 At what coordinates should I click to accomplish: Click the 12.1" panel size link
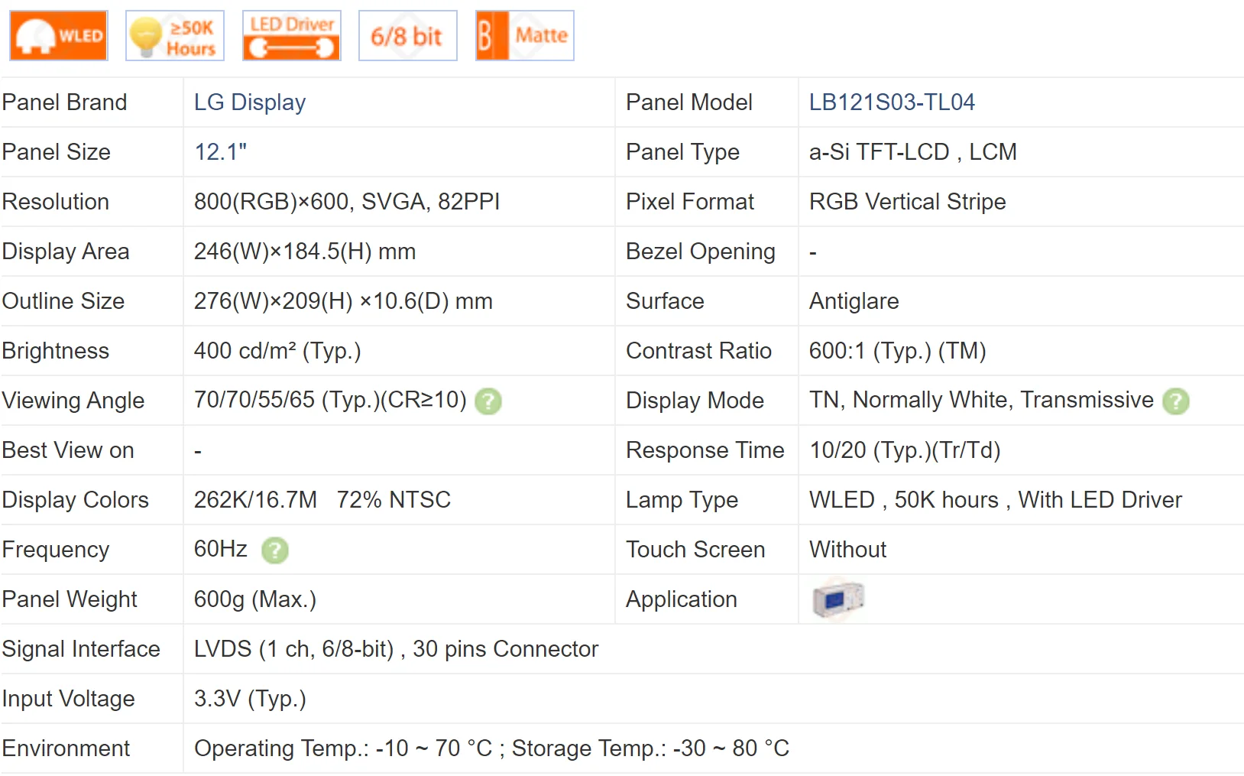[220, 152]
